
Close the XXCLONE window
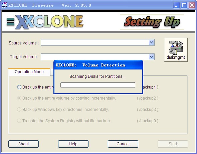(192, 5)
